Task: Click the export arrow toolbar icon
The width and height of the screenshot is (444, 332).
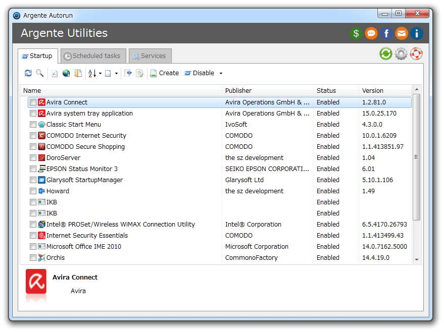Action: (x=128, y=73)
